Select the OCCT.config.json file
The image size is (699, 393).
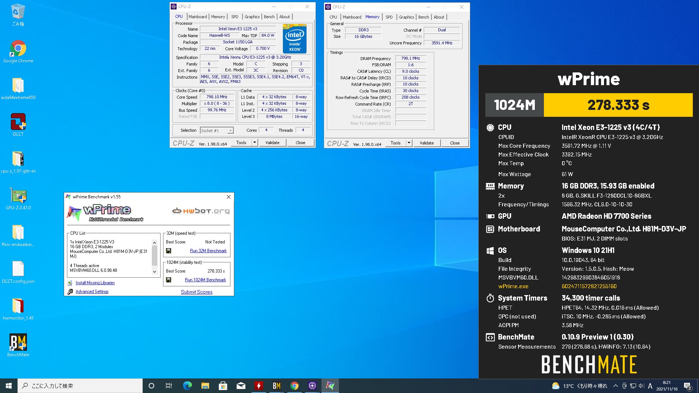tap(18, 272)
